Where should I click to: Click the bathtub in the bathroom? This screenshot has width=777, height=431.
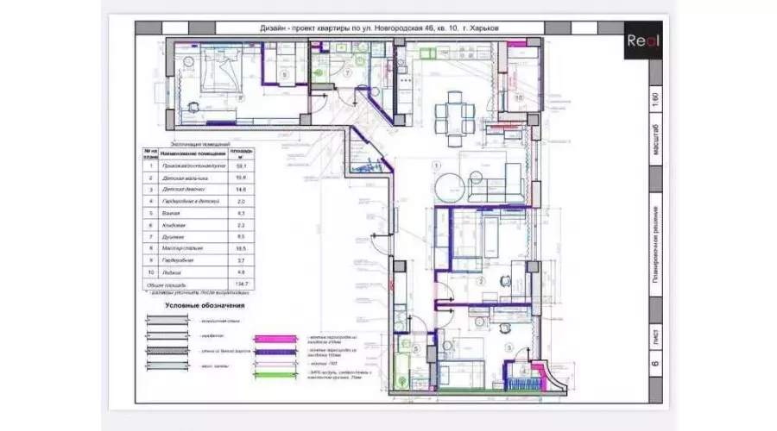point(401,371)
